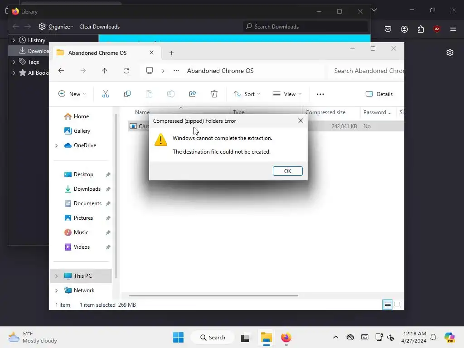Click the Compressed size column header
The width and height of the screenshot is (464, 348).
click(331, 112)
